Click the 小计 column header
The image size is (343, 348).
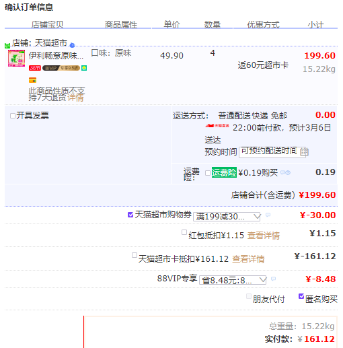(x=315, y=24)
